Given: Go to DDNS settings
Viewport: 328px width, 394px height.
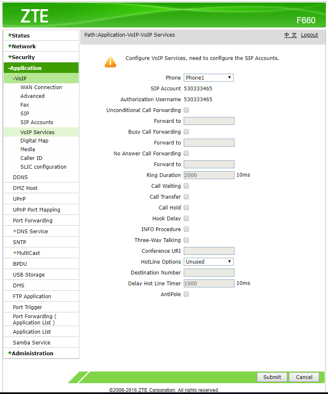Looking at the screenshot, I should (20, 177).
